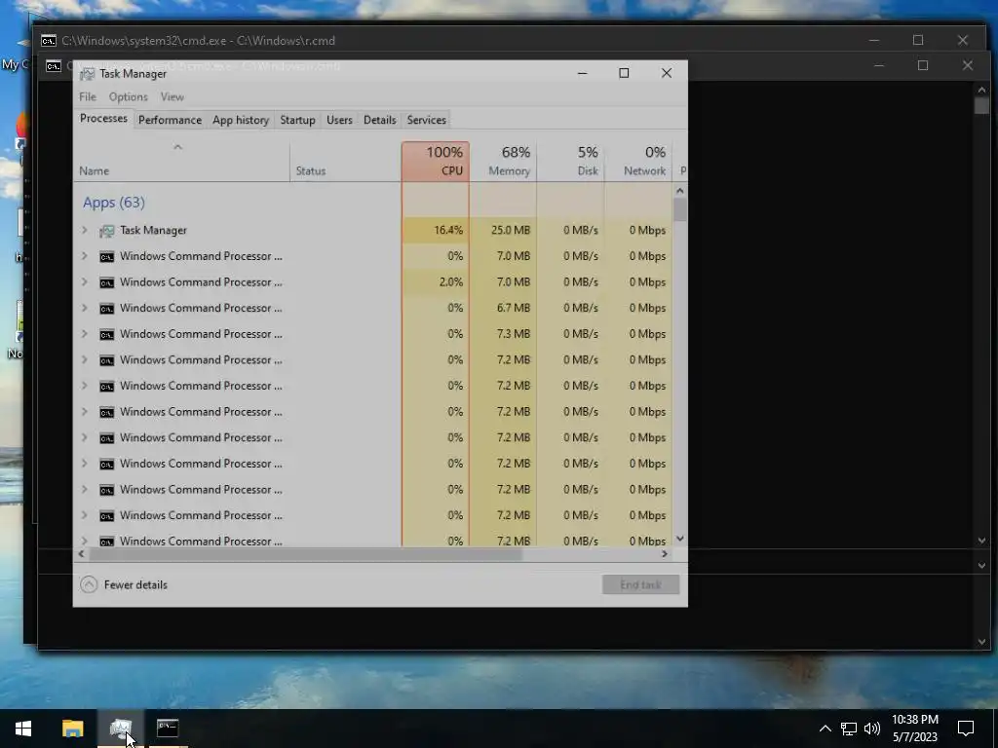The width and height of the screenshot is (998, 748).
Task: Switch to the Performance tab
Action: tap(170, 120)
